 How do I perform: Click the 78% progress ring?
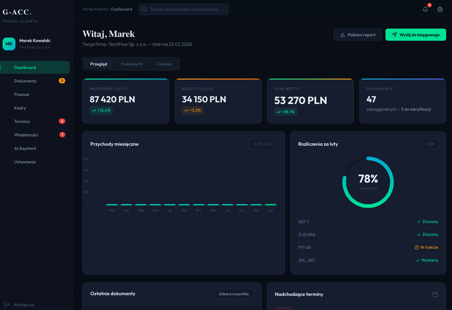point(368,182)
